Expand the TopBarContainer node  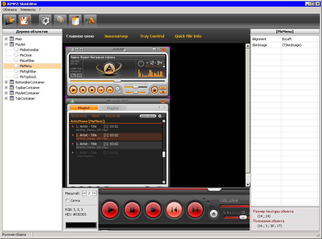6,88
